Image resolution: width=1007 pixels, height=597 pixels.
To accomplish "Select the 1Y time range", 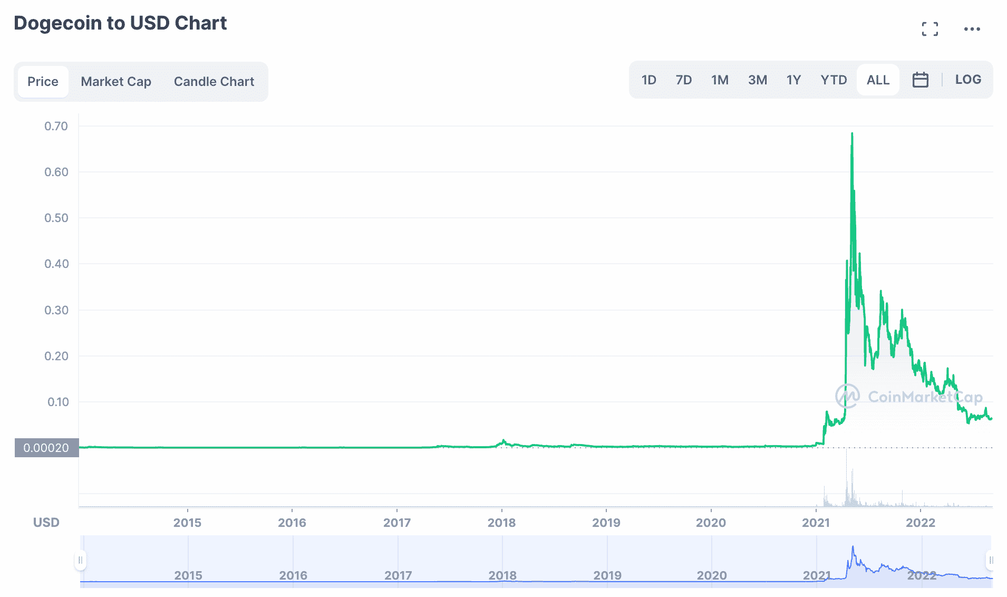I will pos(793,80).
